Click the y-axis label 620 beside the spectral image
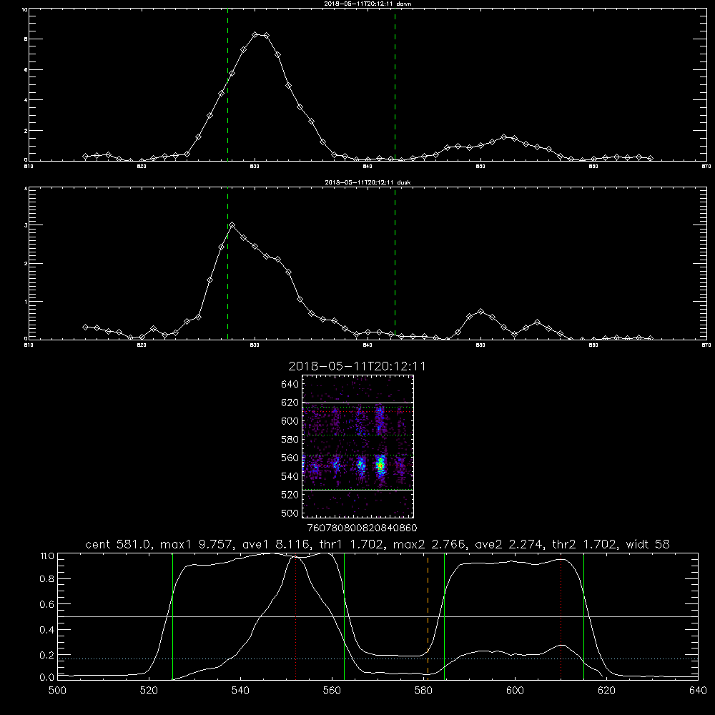 click(290, 403)
